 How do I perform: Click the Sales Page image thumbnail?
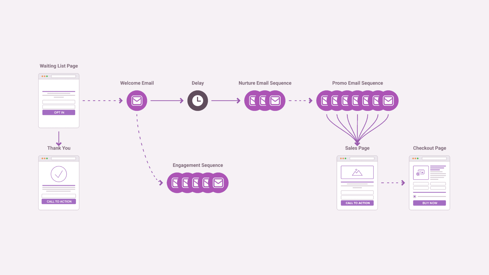point(357,173)
